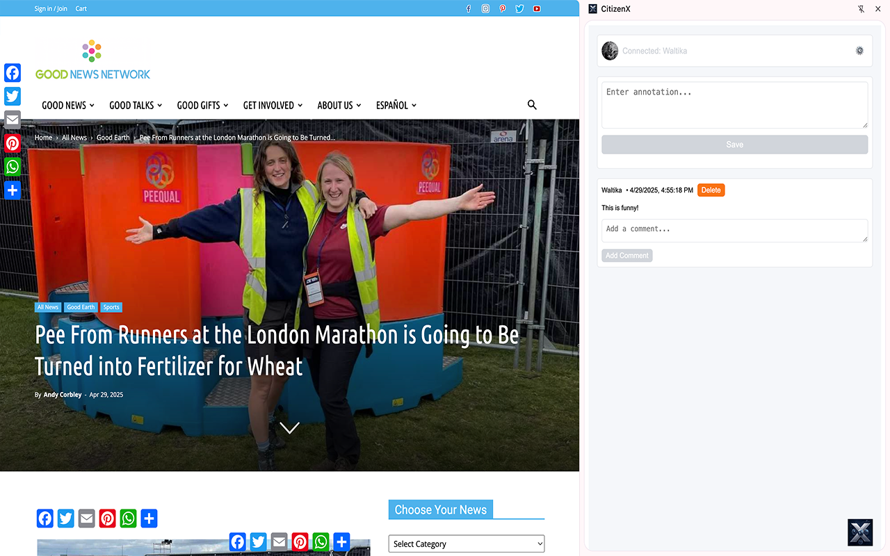Viewport: 890px width, 556px height.
Task: Open Twitter page from top bar icon
Action: tap(519, 9)
